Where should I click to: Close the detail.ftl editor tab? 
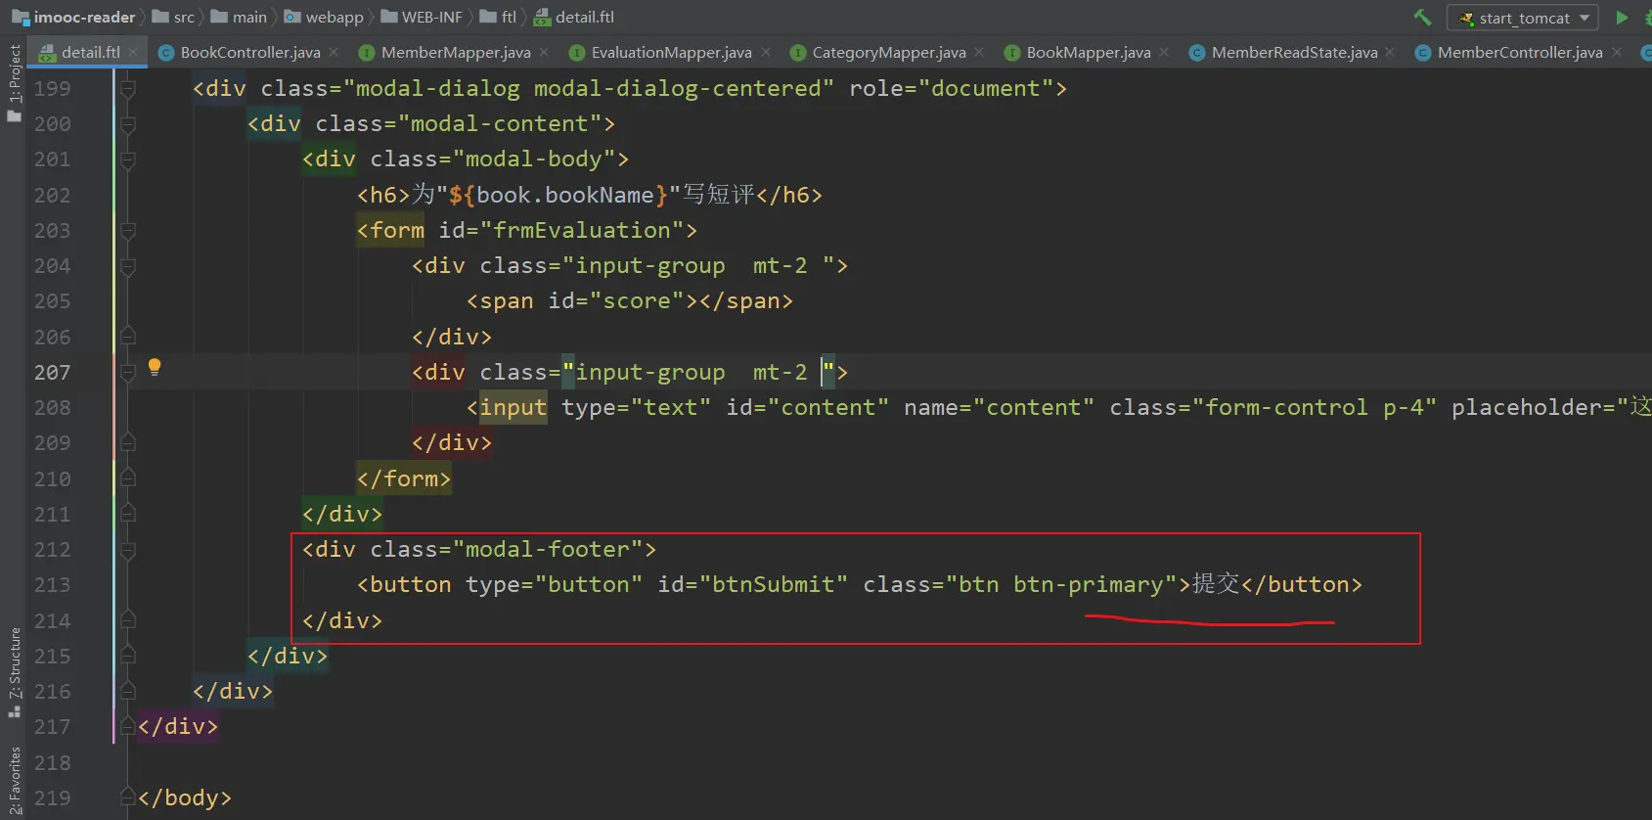click(x=134, y=52)
